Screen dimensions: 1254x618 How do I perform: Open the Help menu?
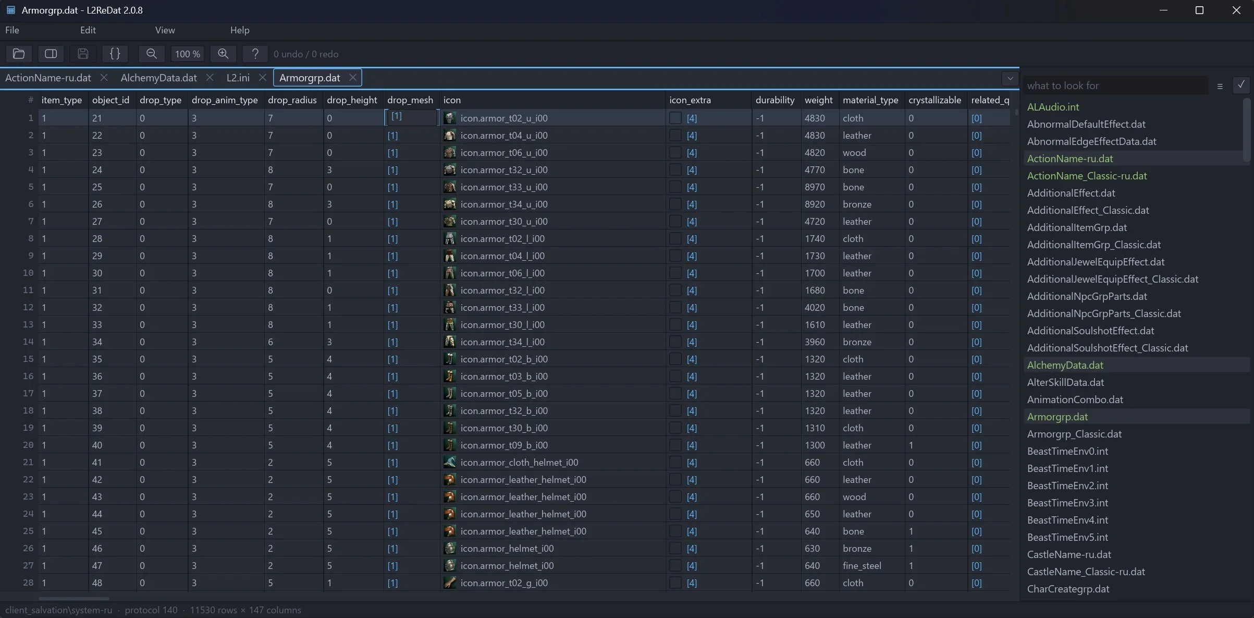pos(240,30)
